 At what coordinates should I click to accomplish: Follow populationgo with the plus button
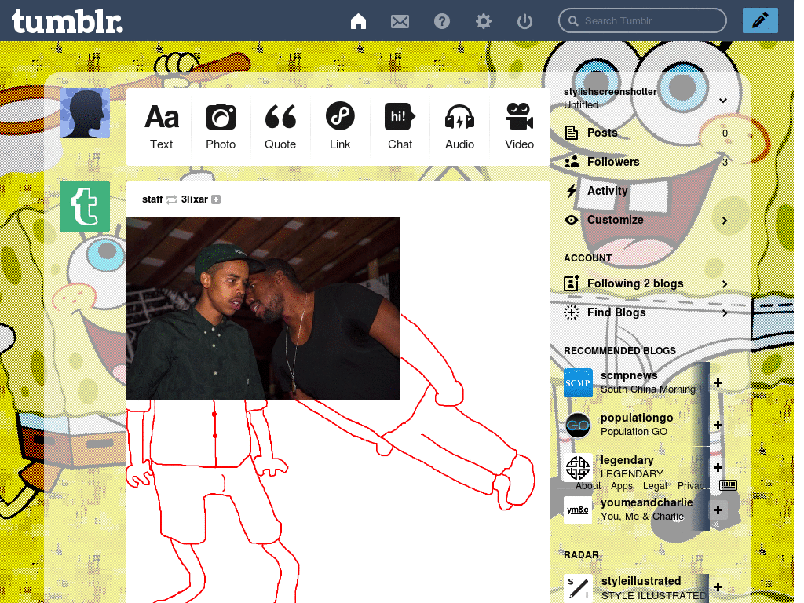pos(718,425)
